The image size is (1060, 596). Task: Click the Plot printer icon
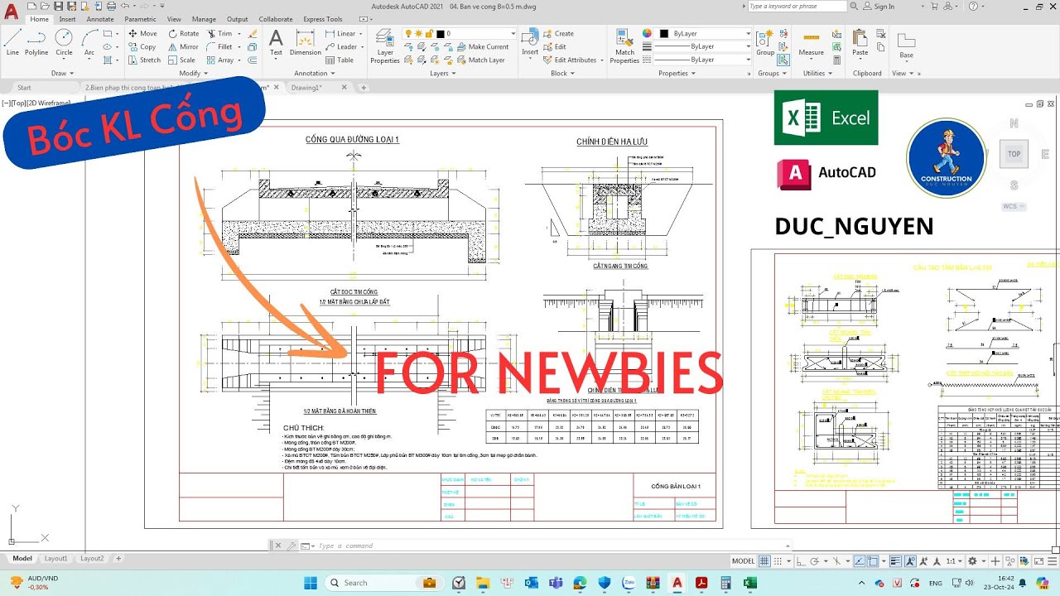tap(110, 6)
